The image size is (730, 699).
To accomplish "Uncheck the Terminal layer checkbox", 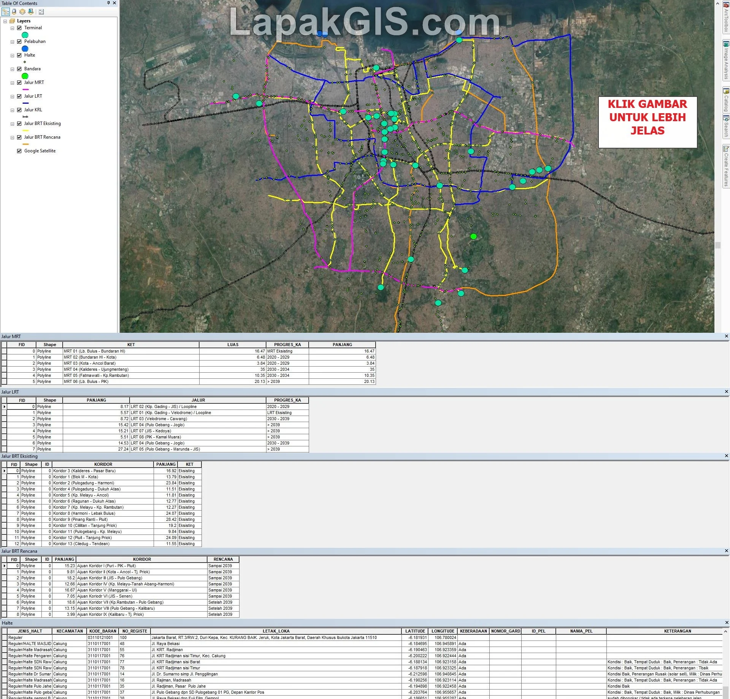I will [x=19, y=28].
